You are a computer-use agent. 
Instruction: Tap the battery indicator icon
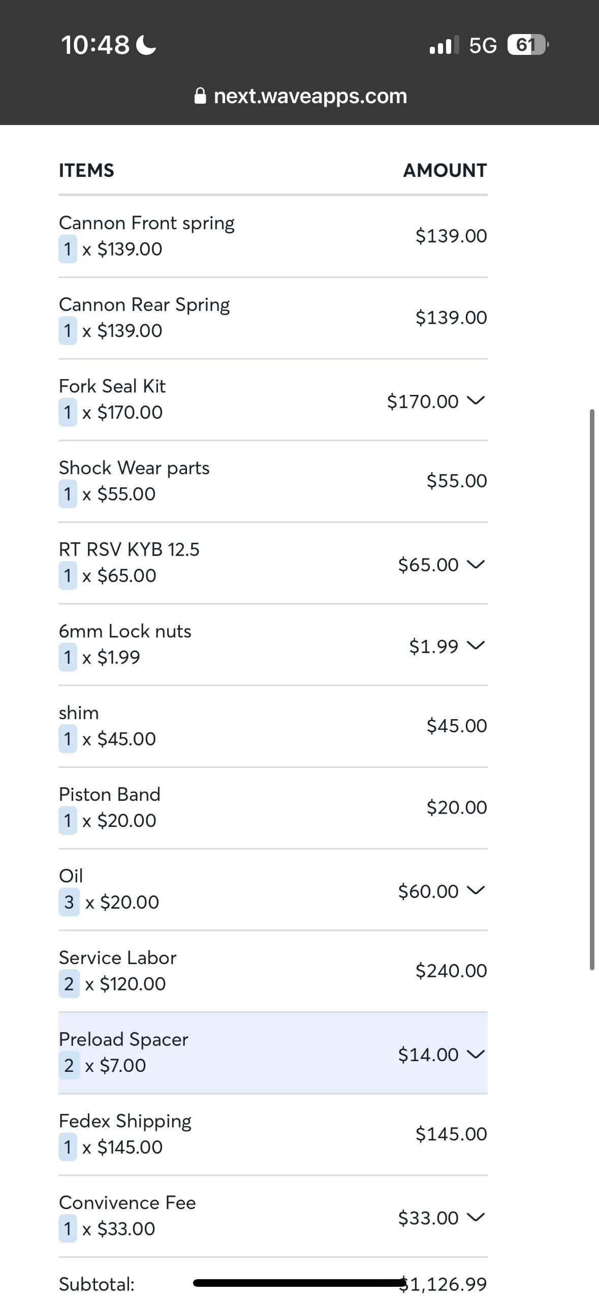528,45
